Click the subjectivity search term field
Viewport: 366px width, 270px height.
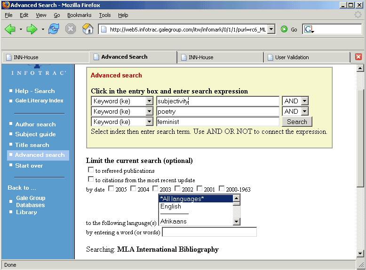217,101
